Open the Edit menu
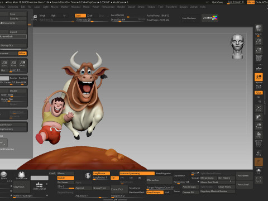The width and height of the screenshot is (268, 201). (x=23, y=7)
